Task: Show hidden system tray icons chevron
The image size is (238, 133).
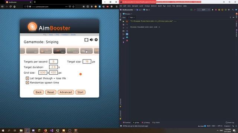Action: point(218,130)
